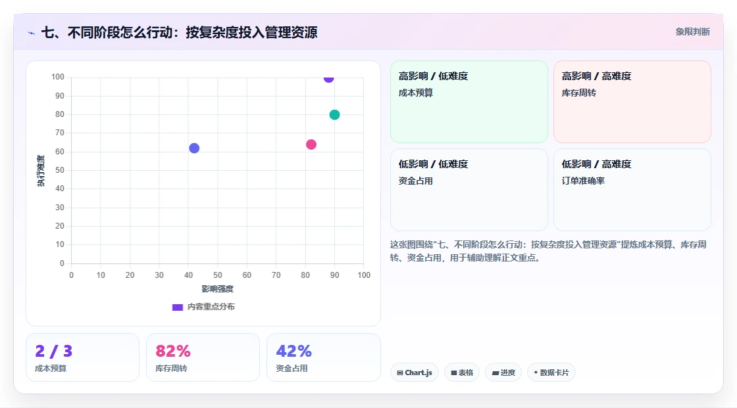Click the pink scatter data point

311,145
